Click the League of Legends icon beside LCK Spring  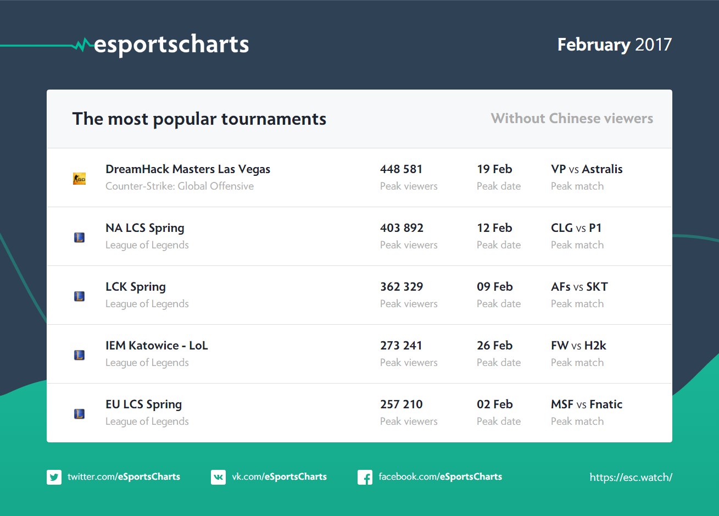click(x=80, y=296)
